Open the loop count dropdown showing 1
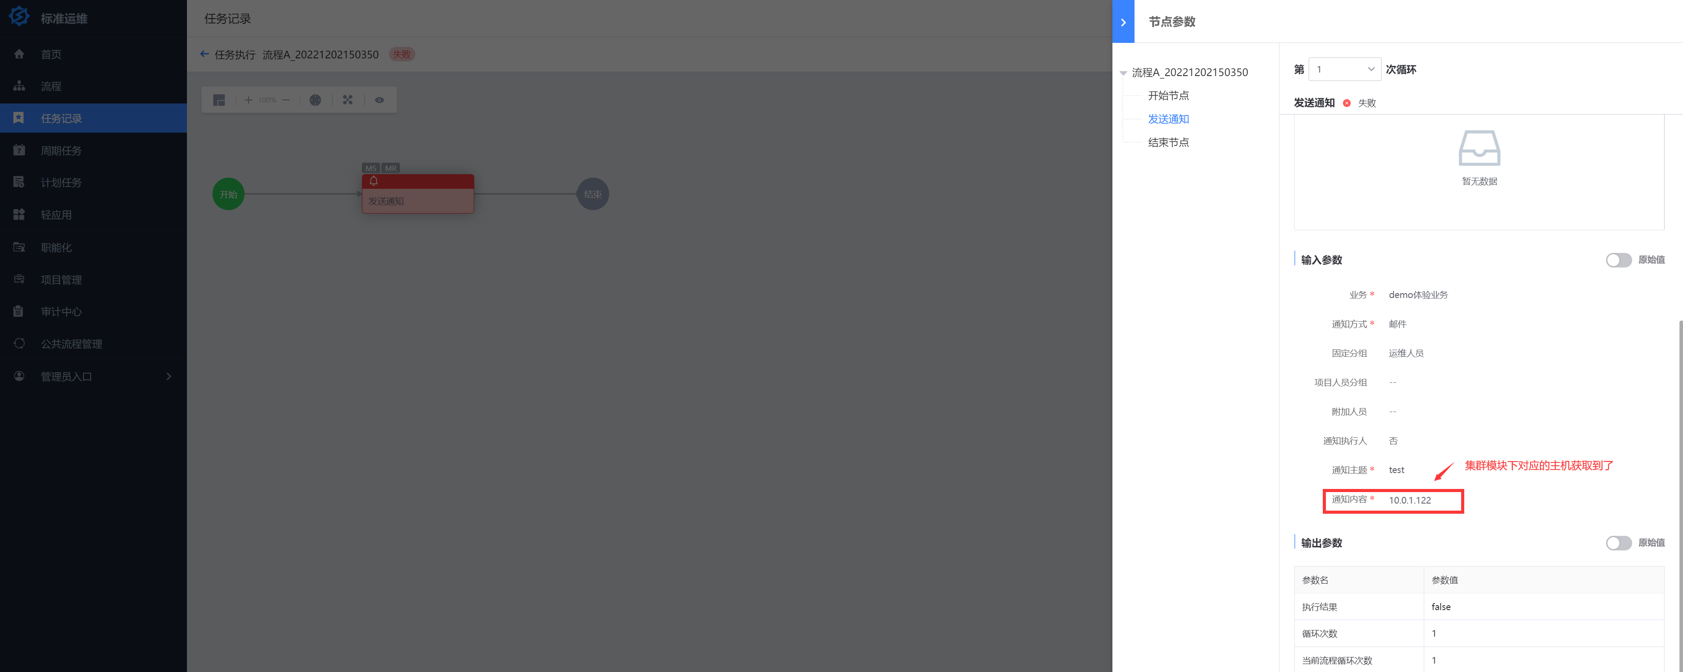 click(1344, 69)
